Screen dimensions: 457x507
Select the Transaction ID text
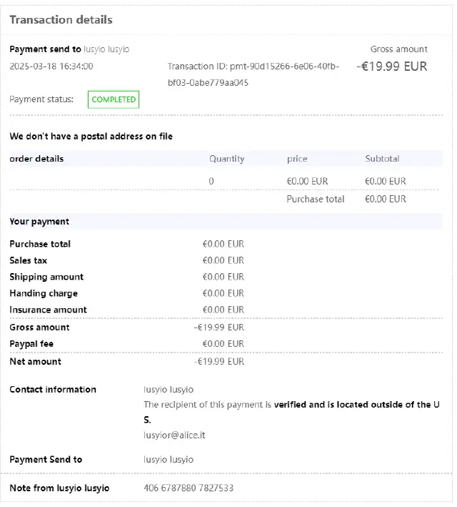pos(253,74)
